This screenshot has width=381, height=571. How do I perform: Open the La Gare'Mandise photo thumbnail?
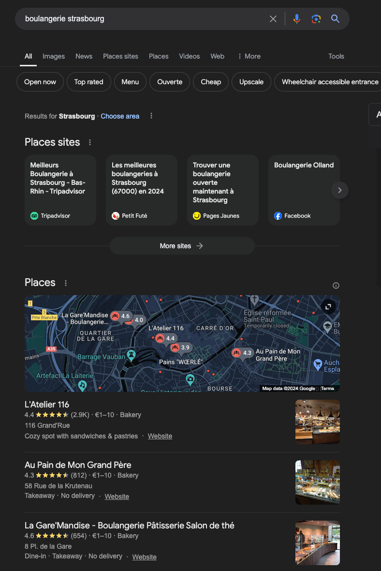coord(317,542)
